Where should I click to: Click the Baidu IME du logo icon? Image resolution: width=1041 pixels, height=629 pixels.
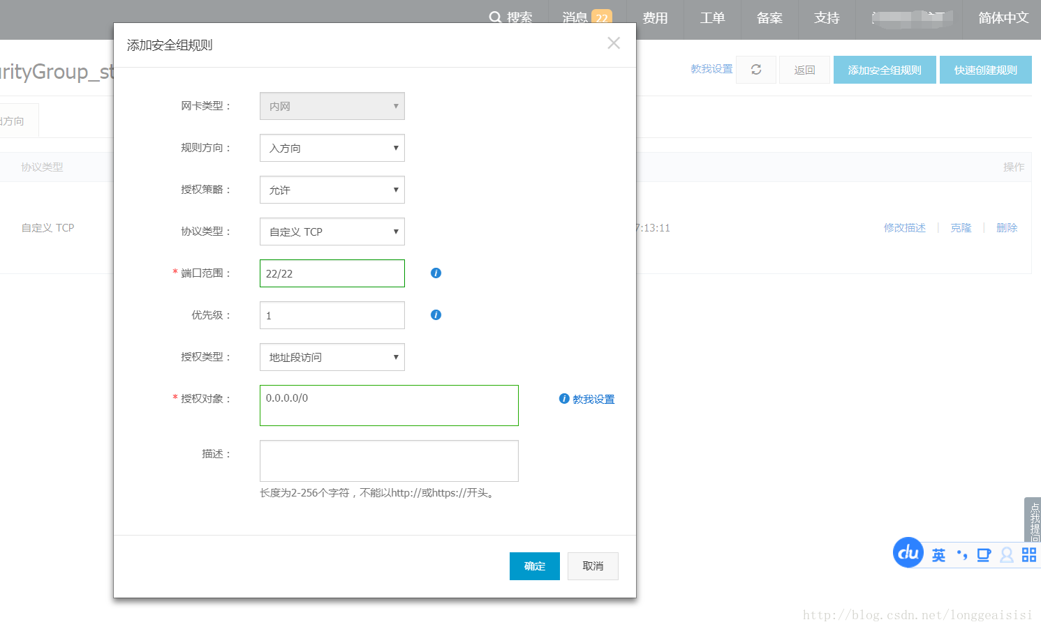tap(908, 553)
